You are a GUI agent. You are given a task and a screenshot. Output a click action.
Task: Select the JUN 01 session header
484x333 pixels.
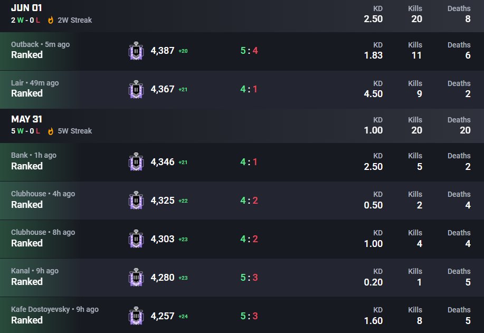click(x=242, y=16)
